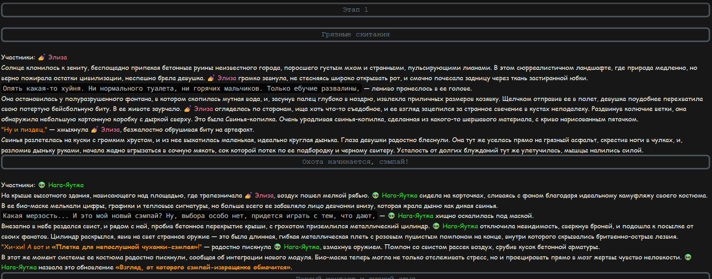This screenshot has height=279, width=712.
Task: Click the Элиза emoji icon next to Участники
Action: 42,57
